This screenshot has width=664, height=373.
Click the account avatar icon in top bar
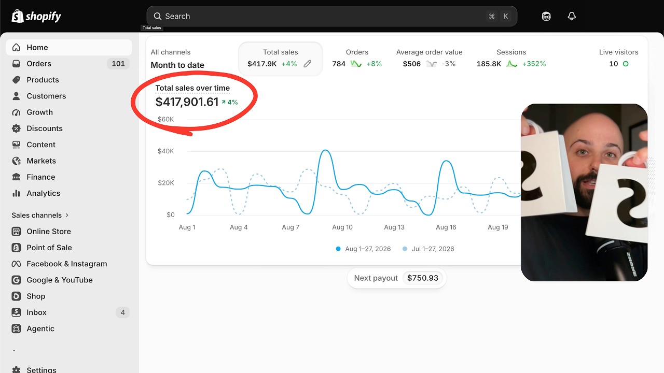pos(546,16)
